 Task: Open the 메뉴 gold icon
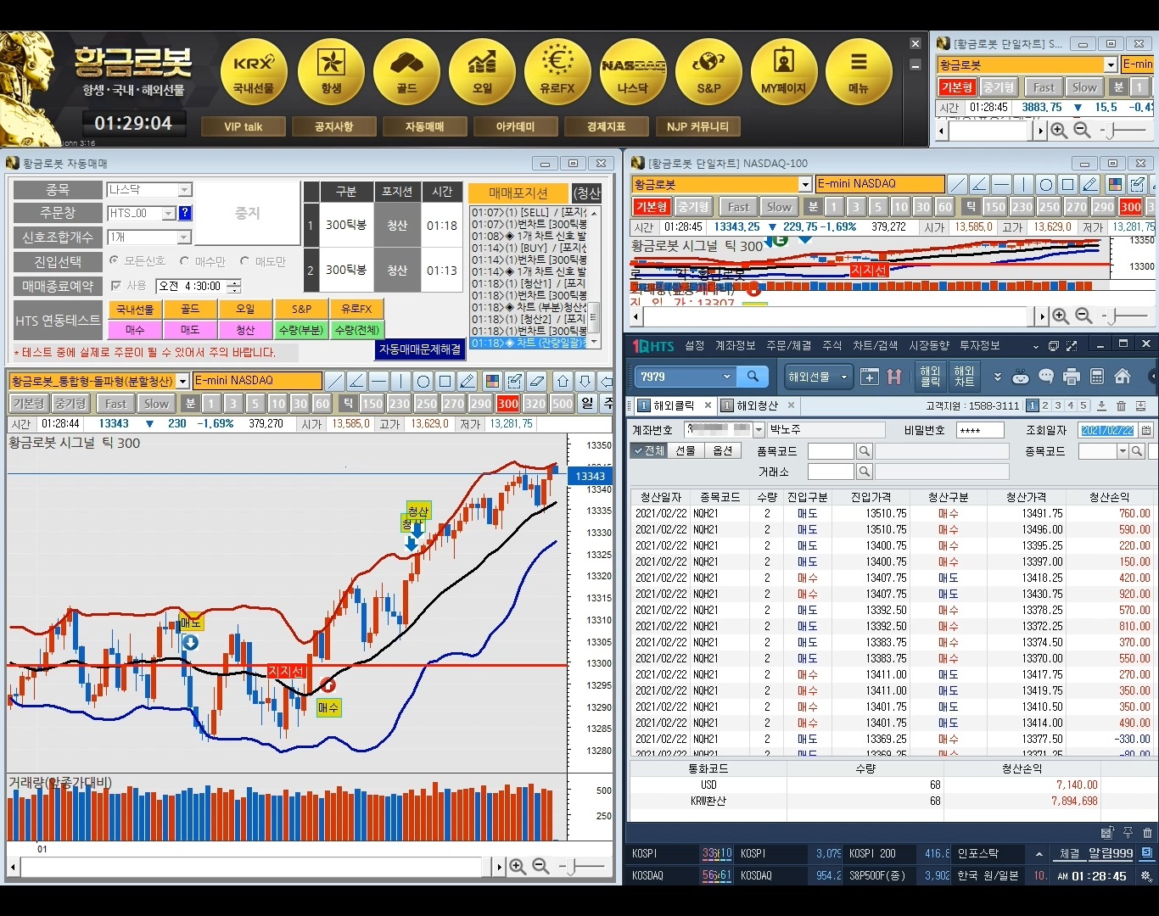859,73
